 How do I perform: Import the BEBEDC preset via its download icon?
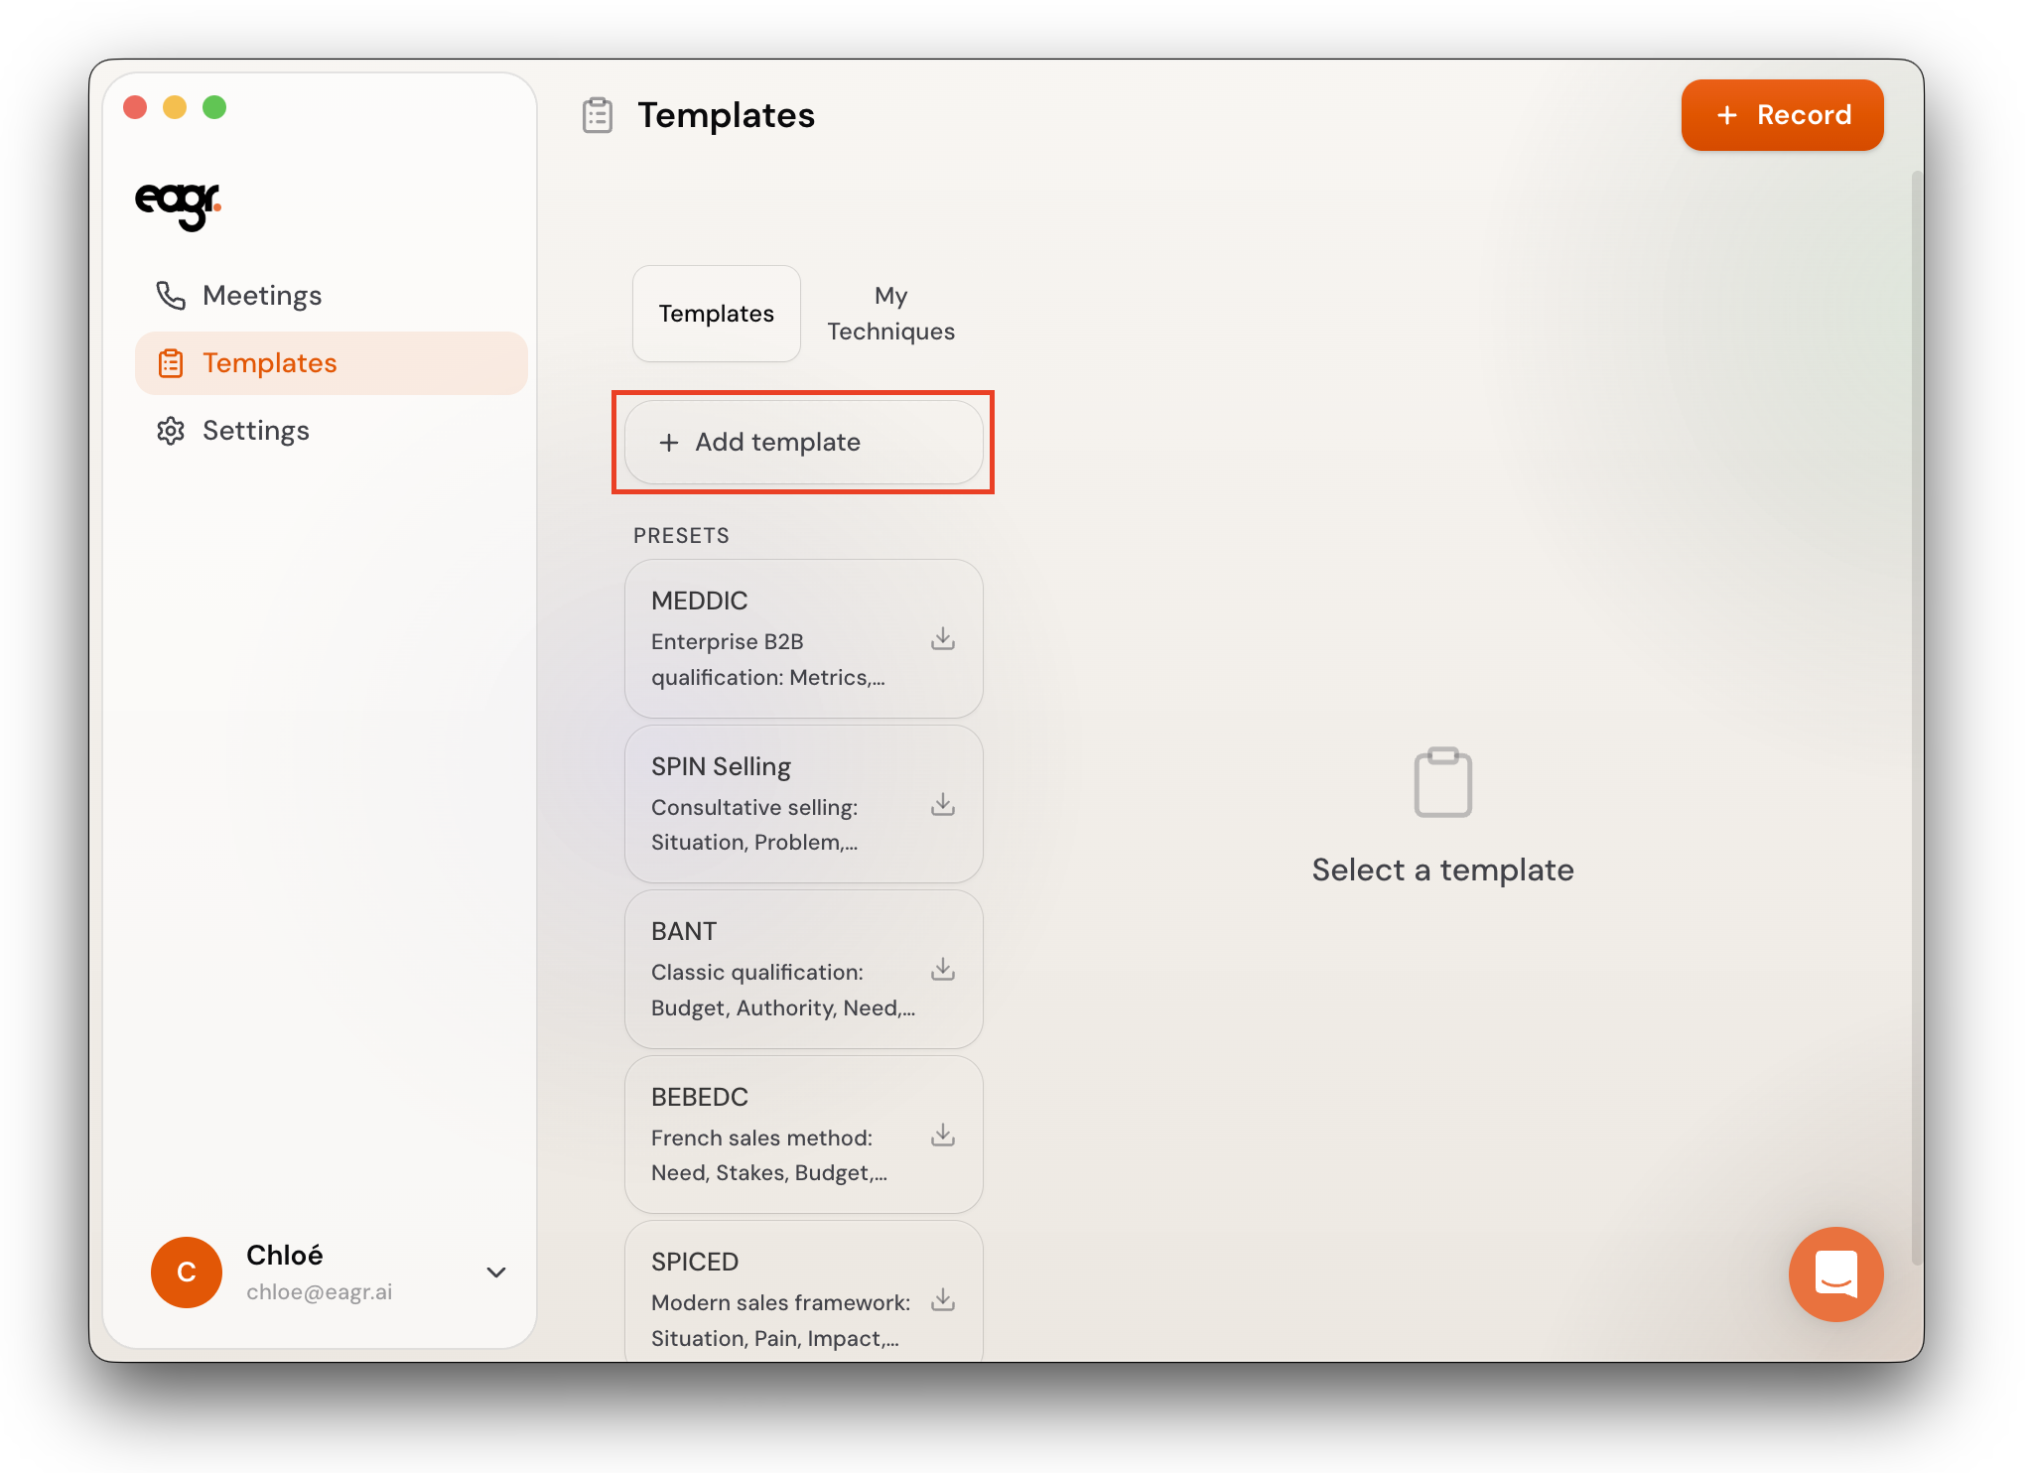(x=942, y=1135)
